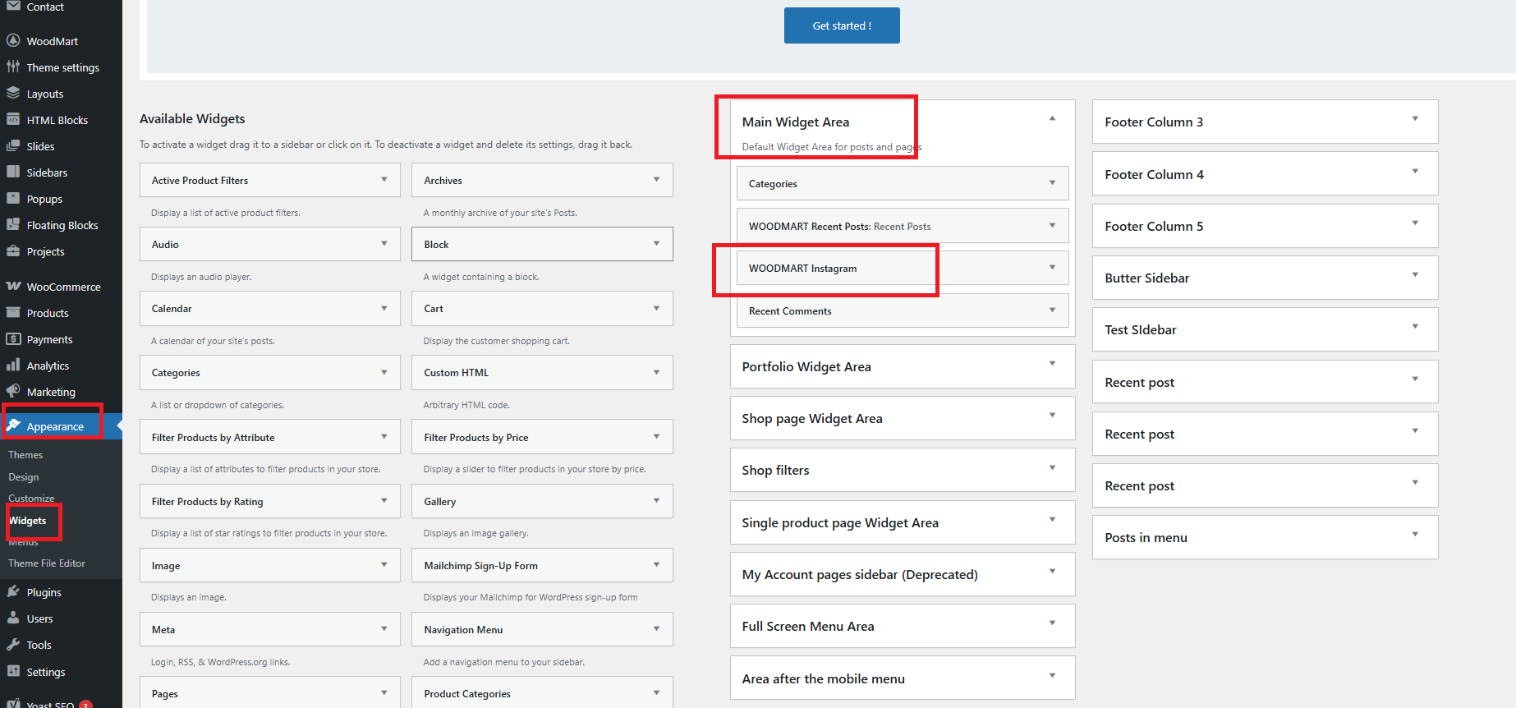Viewport: 1516px width, 708px height.
Task: Open the Categories widget in Main Widget Area
Action: [x=903, y=183]
